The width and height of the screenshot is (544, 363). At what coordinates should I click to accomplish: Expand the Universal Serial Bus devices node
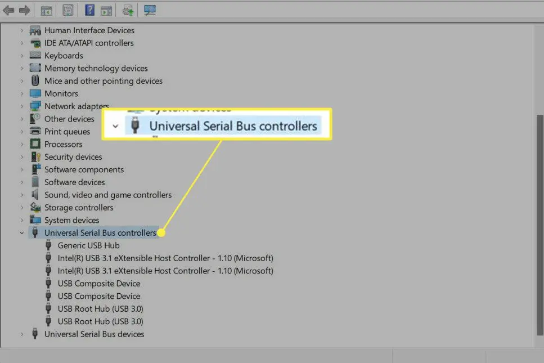[x=22, y=334]
